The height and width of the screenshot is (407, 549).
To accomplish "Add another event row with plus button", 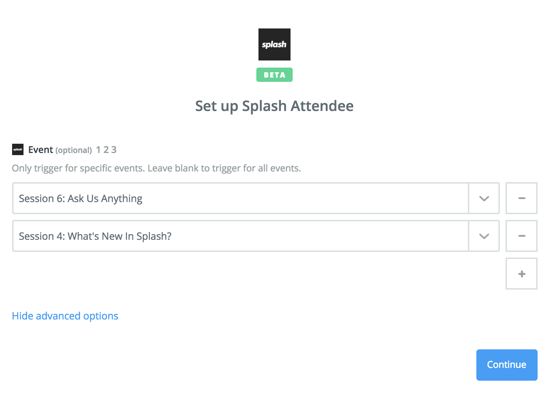I will click(x=522, y=274).
